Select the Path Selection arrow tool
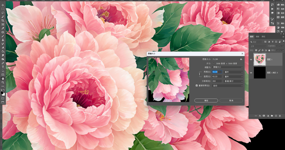 coord(3,71)
